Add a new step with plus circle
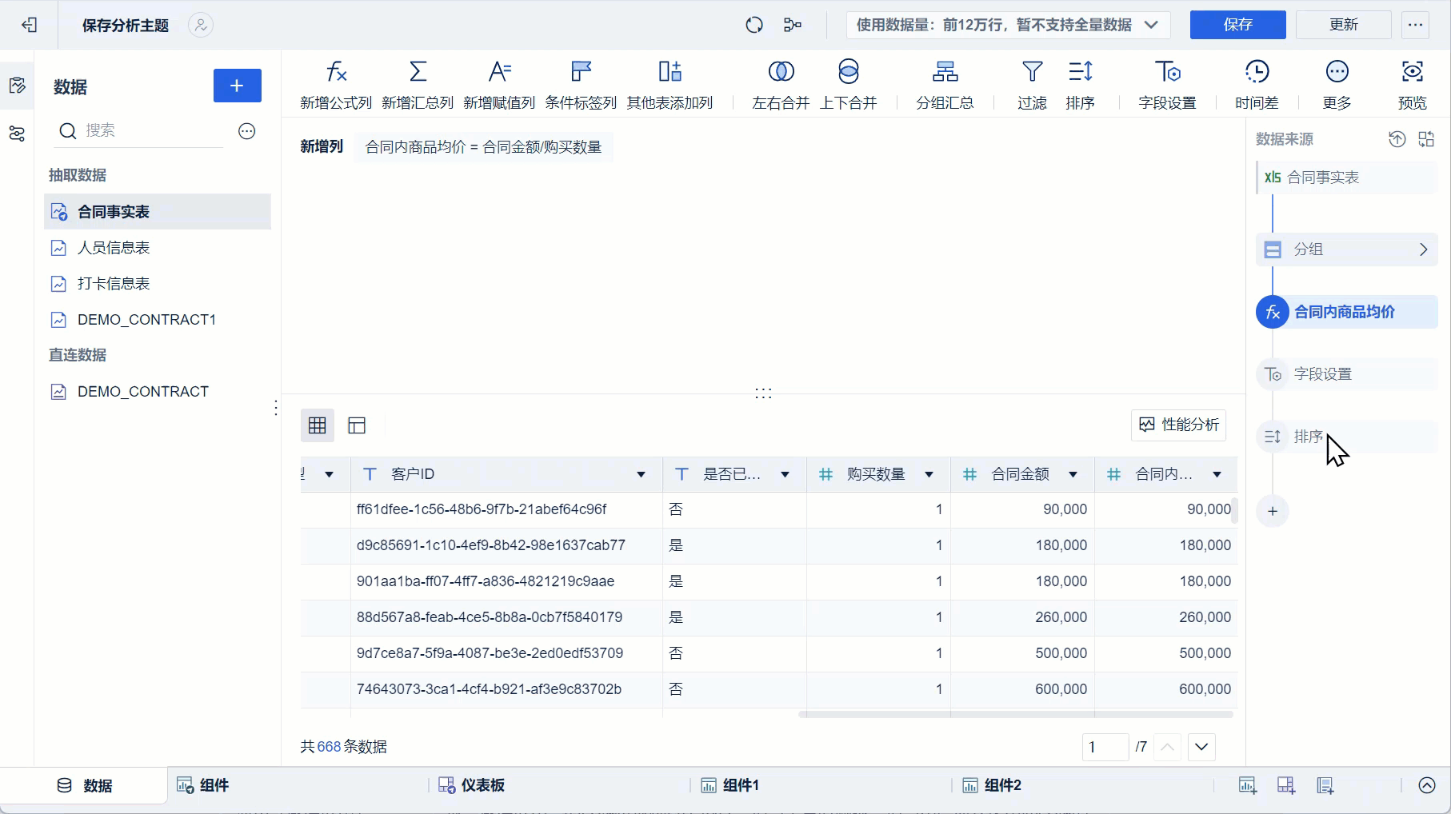 1273,511
